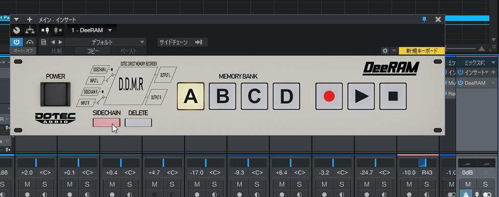Image resolution: width=499 pixels, height=197 pixels.
Task: Toggle the blue plugin bypass power button
Action: [x=16, y=42]
